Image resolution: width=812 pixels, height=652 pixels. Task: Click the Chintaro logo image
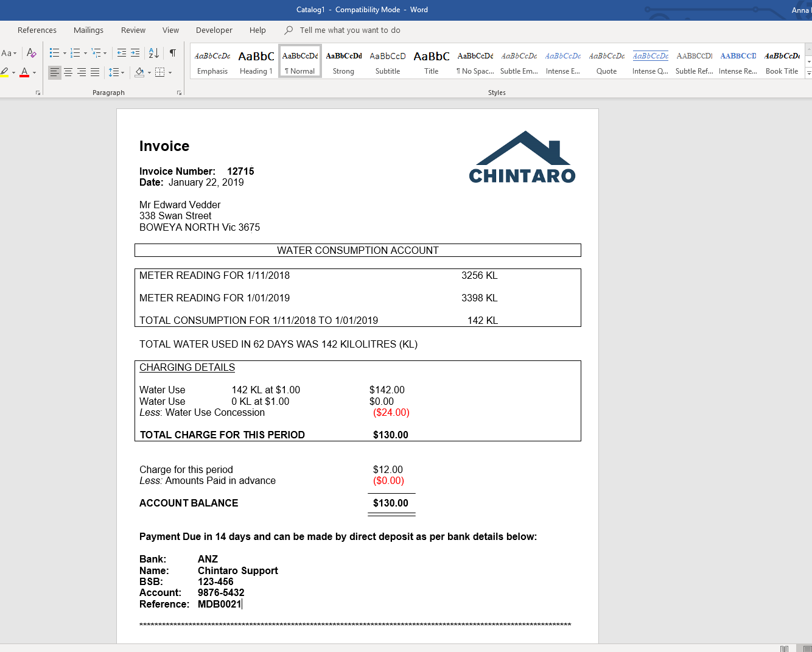point(522,157)
